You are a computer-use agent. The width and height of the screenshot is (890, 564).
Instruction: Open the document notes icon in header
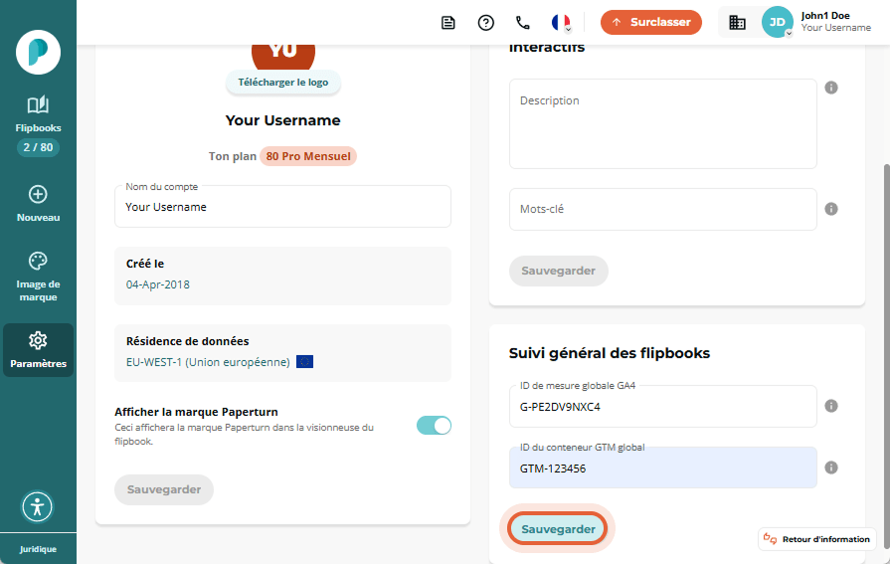click(x=447, y=23)
